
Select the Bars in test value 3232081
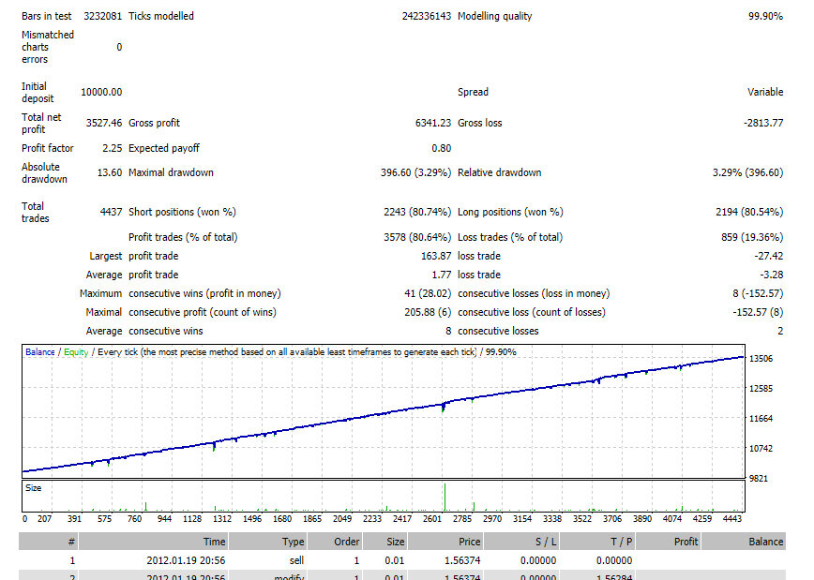tap(102, 16)
